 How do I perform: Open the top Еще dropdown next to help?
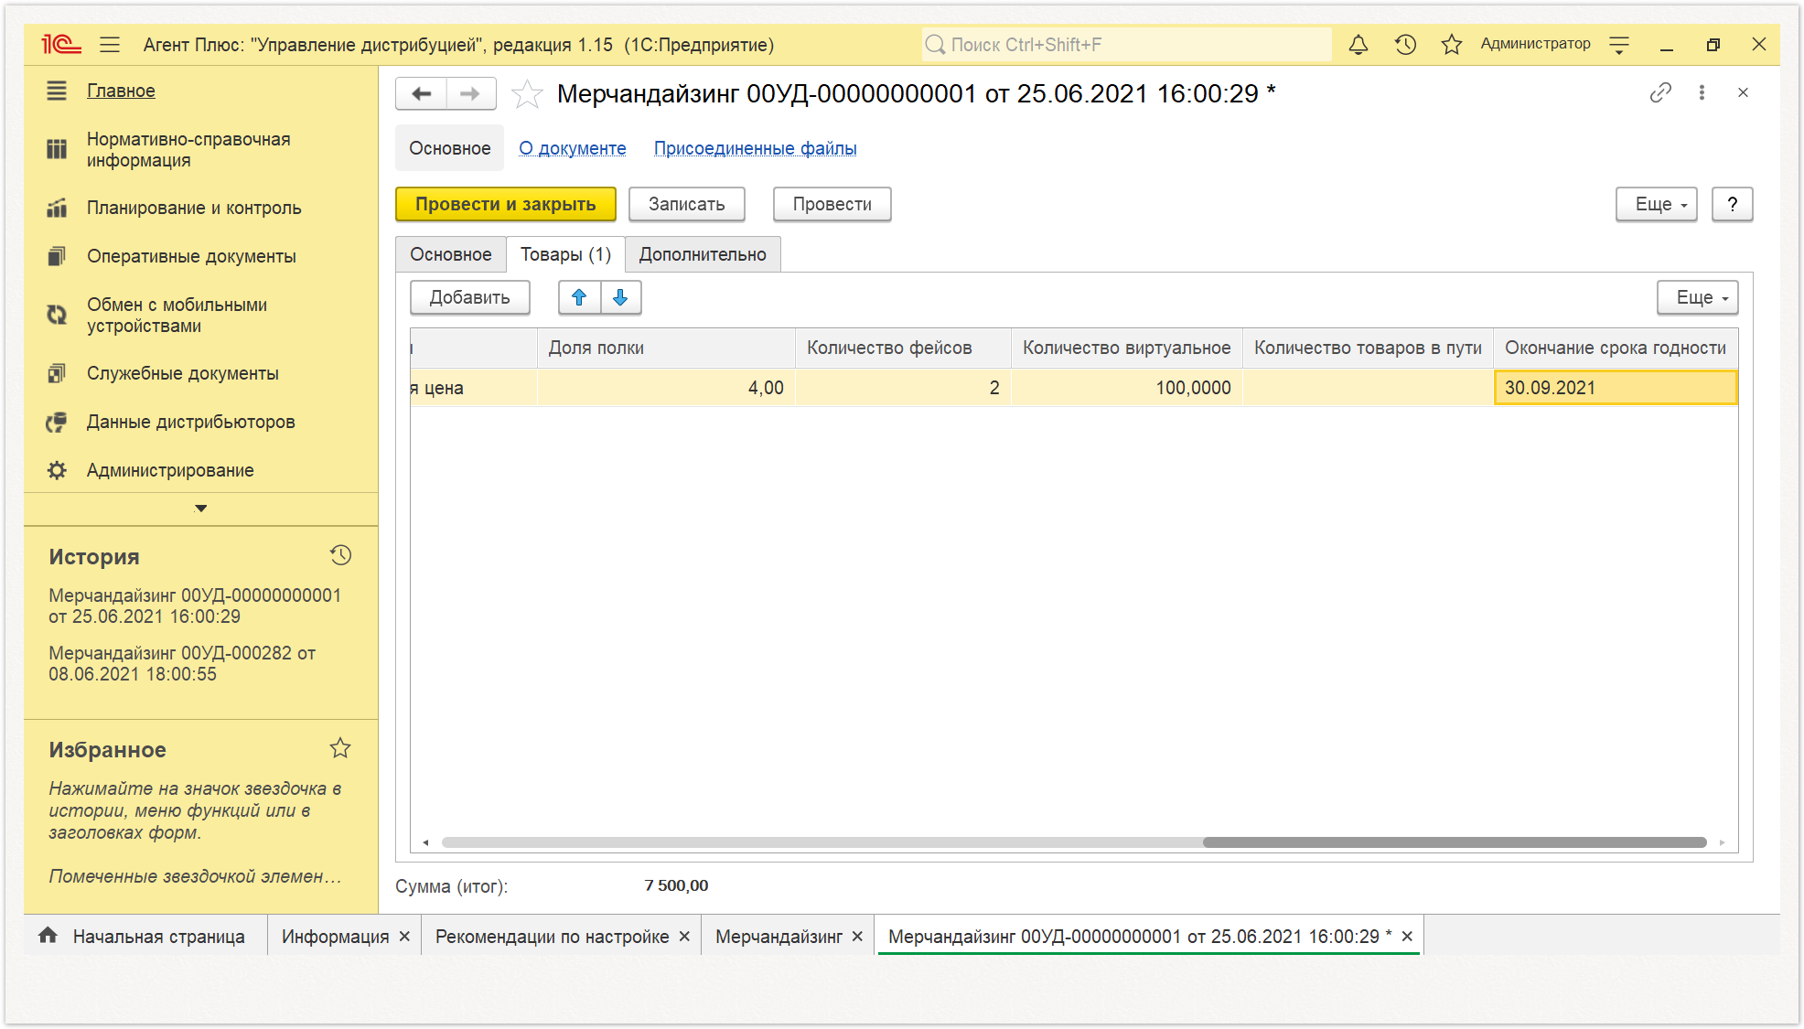1657,204
